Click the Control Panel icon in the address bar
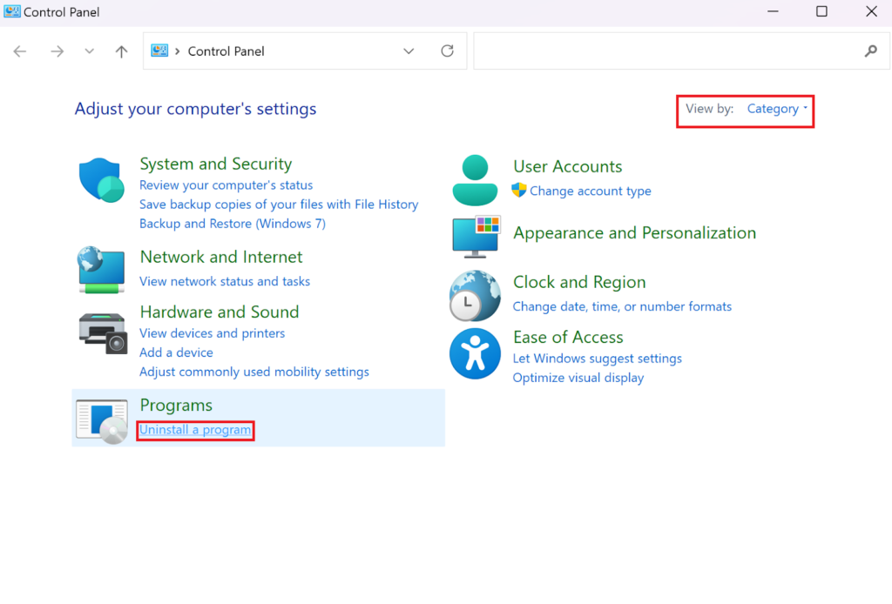Image resolution: width=892 pixels, height=604 pixels. pos(159,50)
